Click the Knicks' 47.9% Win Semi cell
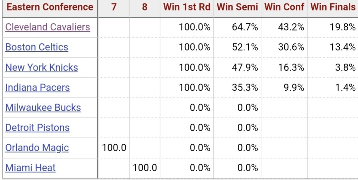 pos(245,67)
